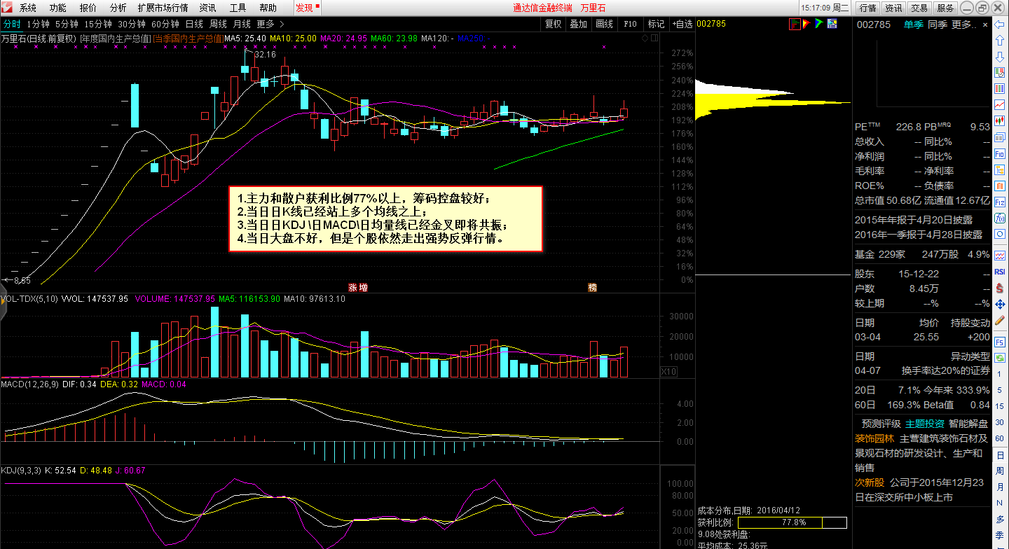Open the 报价 menu

coord(88,8)
